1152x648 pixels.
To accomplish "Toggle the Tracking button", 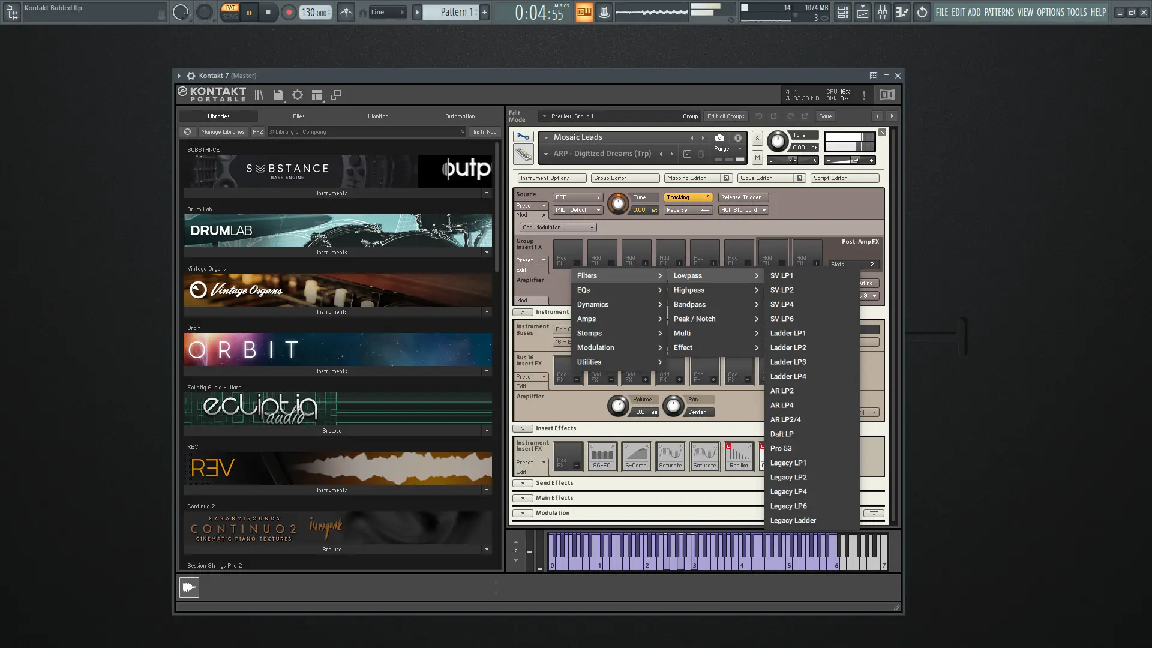I will click(x=687, y=197).
